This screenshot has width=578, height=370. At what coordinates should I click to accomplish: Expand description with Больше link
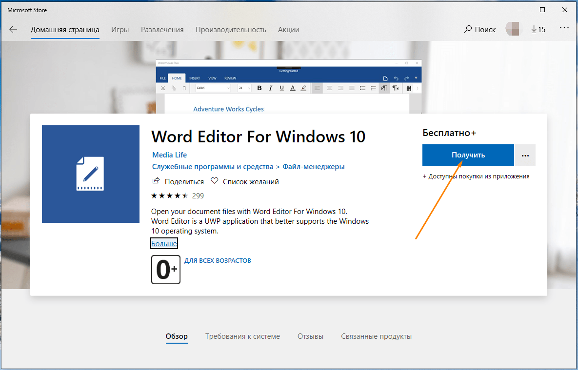tap(164, 244)
